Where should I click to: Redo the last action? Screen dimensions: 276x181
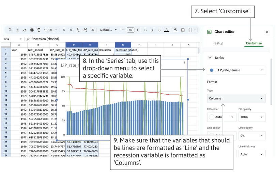tap(25, 30)
